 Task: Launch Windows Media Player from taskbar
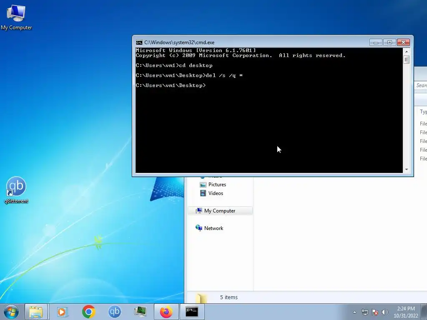pyautogui.click(x=62, y=312)
